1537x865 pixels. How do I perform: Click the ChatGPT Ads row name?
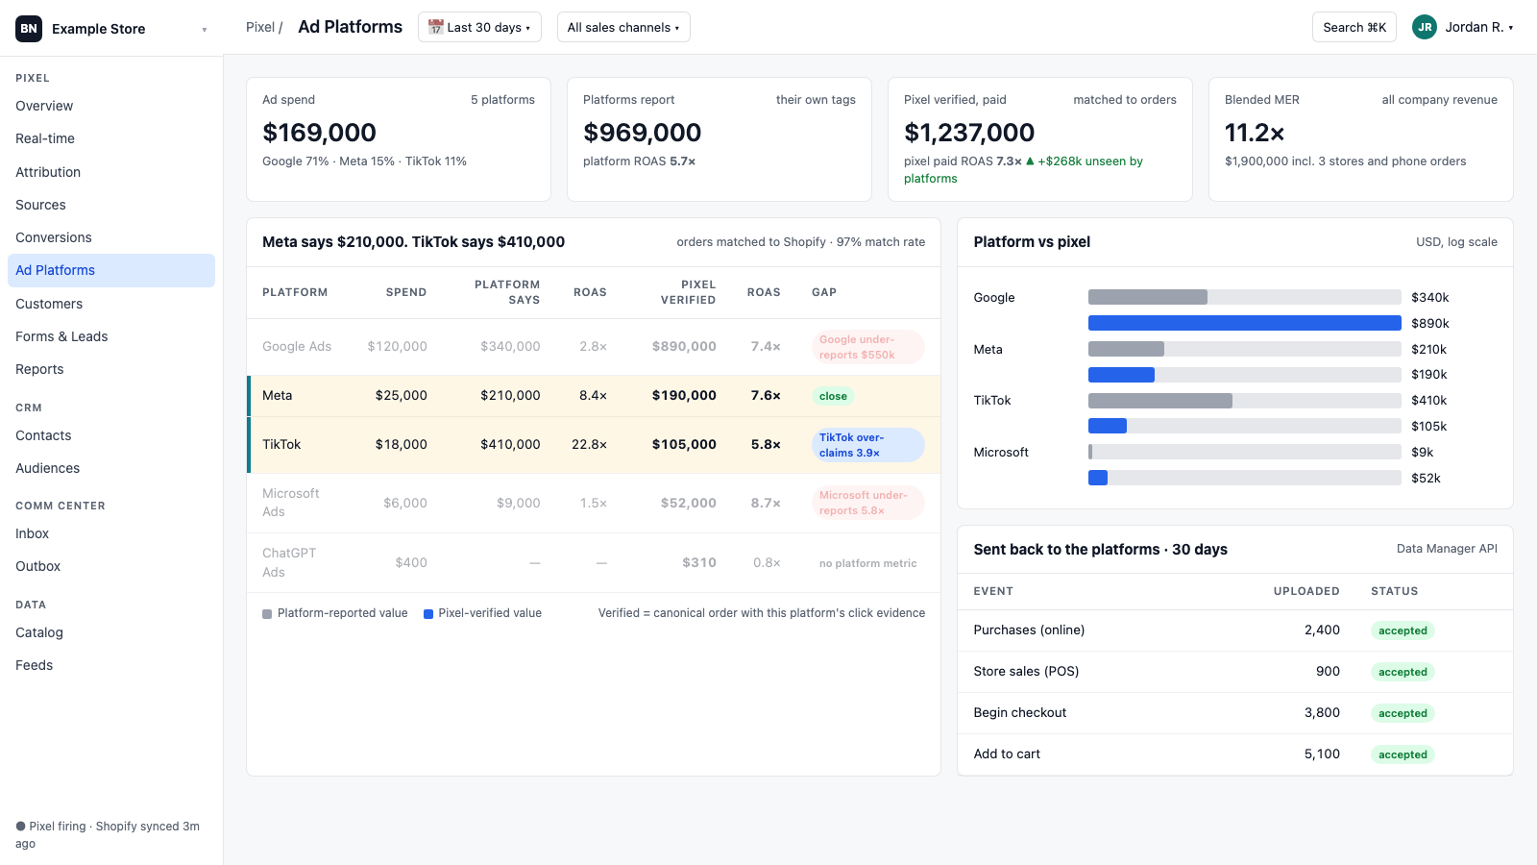(x=289, y=562)
